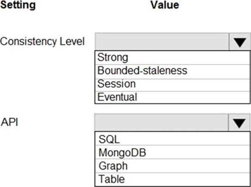Image resolution: width=251 pixels, height=187 pixels.
Task: Click the API setting label
Action: 10,122
